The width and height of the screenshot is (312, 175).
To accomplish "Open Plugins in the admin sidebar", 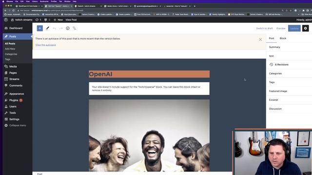I will (x=14, y=100).
